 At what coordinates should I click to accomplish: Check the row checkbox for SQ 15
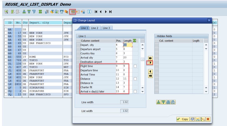tap(6, 94)
